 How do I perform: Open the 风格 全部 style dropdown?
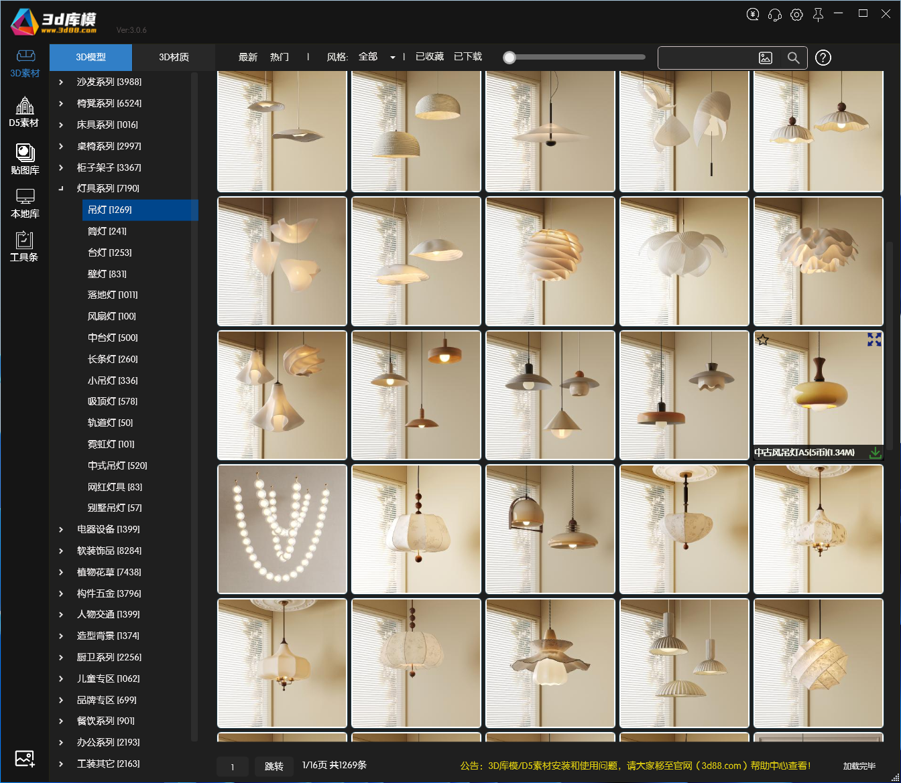[x=377, y=57]
